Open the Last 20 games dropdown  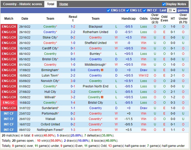[x=172, y=10]
